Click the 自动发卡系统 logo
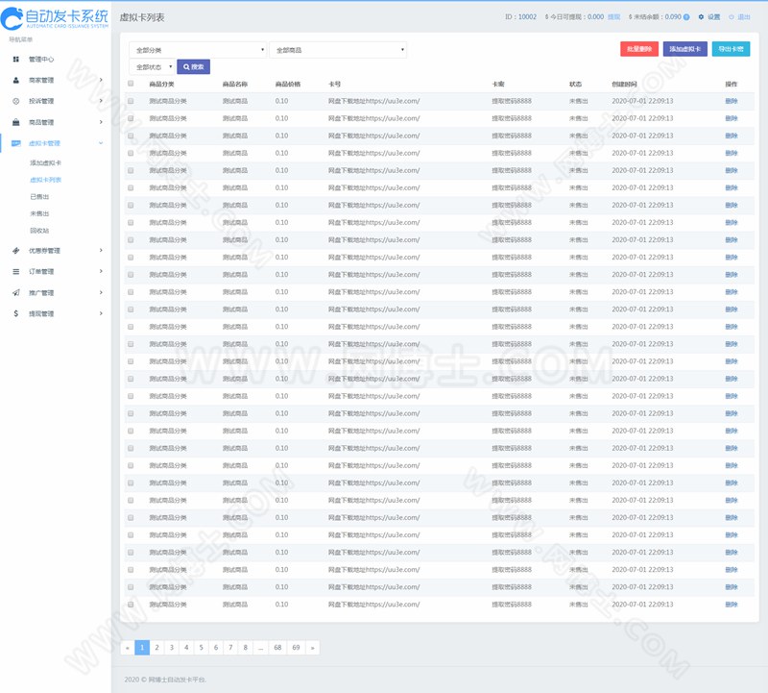This screenshot has height=693, width=768. click(x=55, y=18)
